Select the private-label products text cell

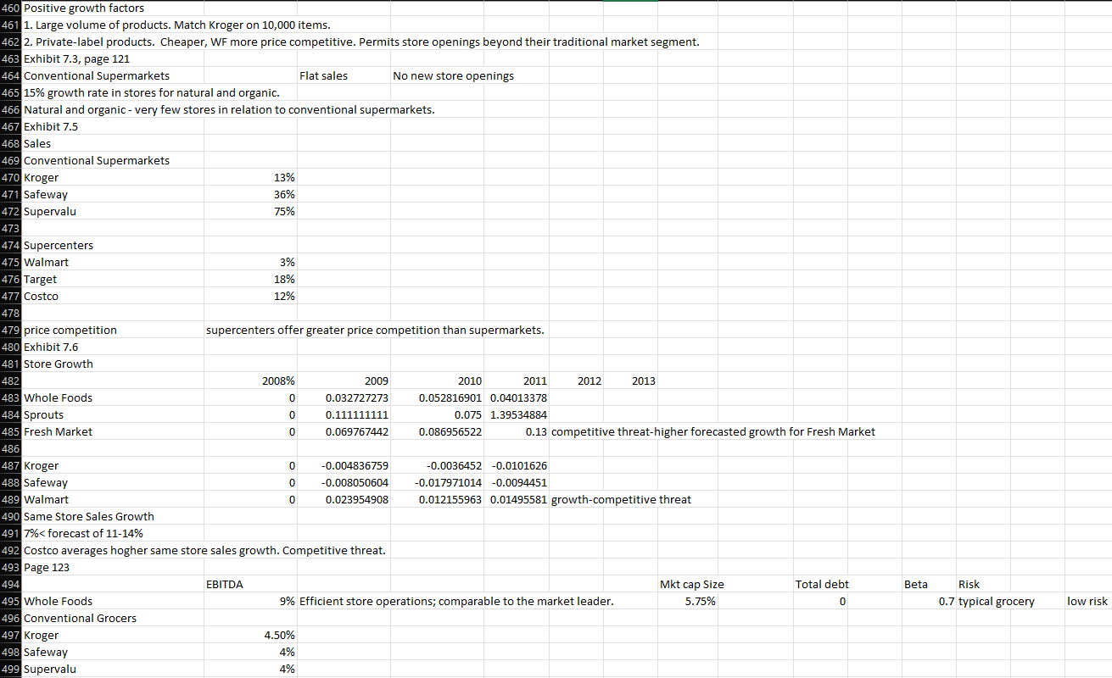pyautogui.click(x=361, y=42)
